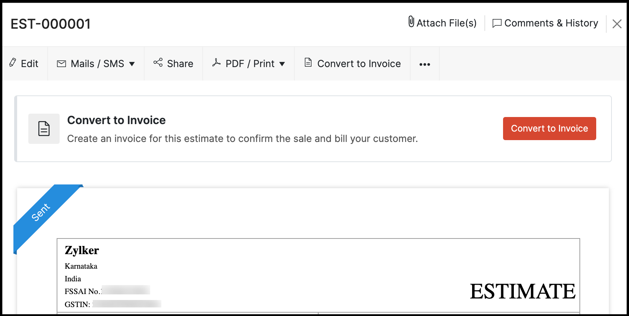Select Convert to Invoice toolbar item
Image resolution: width=629 pixels, height=316 pixels.
(x=359, y=64)
